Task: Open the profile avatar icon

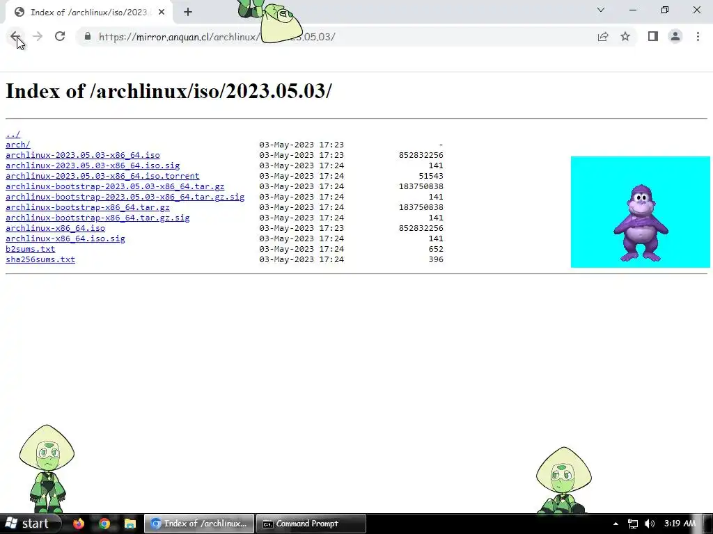Action: click(x=675, y=36)
